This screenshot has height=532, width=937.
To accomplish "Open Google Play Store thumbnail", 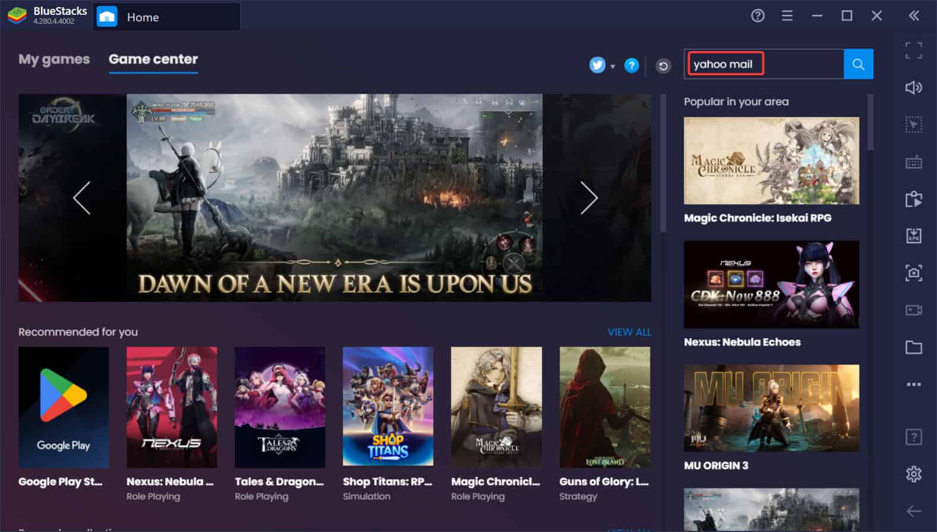I will coord(64,407).
